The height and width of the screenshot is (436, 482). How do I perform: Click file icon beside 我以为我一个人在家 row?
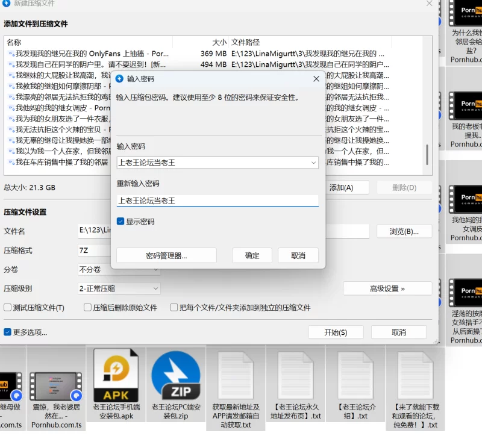click(11, 152)
